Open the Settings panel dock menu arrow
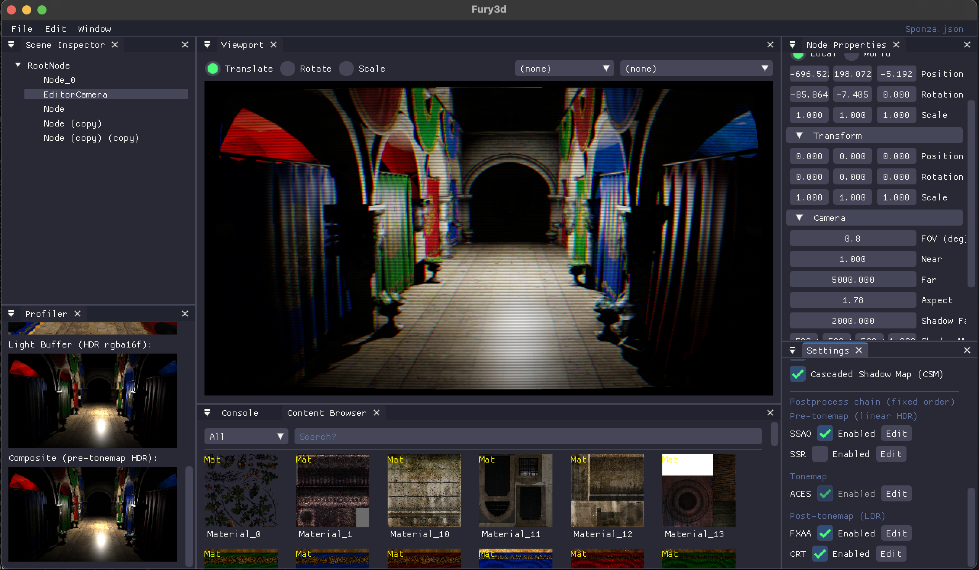979x570 pixels. (x=792, y=351)
